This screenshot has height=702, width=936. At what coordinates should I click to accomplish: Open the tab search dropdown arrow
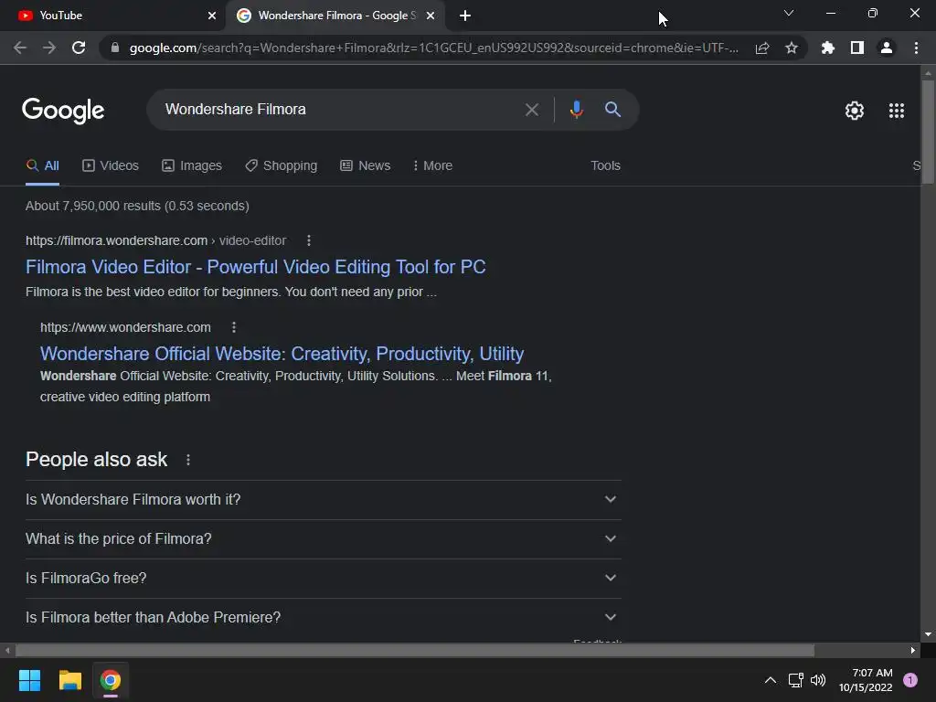789,13
